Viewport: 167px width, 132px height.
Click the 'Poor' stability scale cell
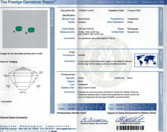point(101,109)
